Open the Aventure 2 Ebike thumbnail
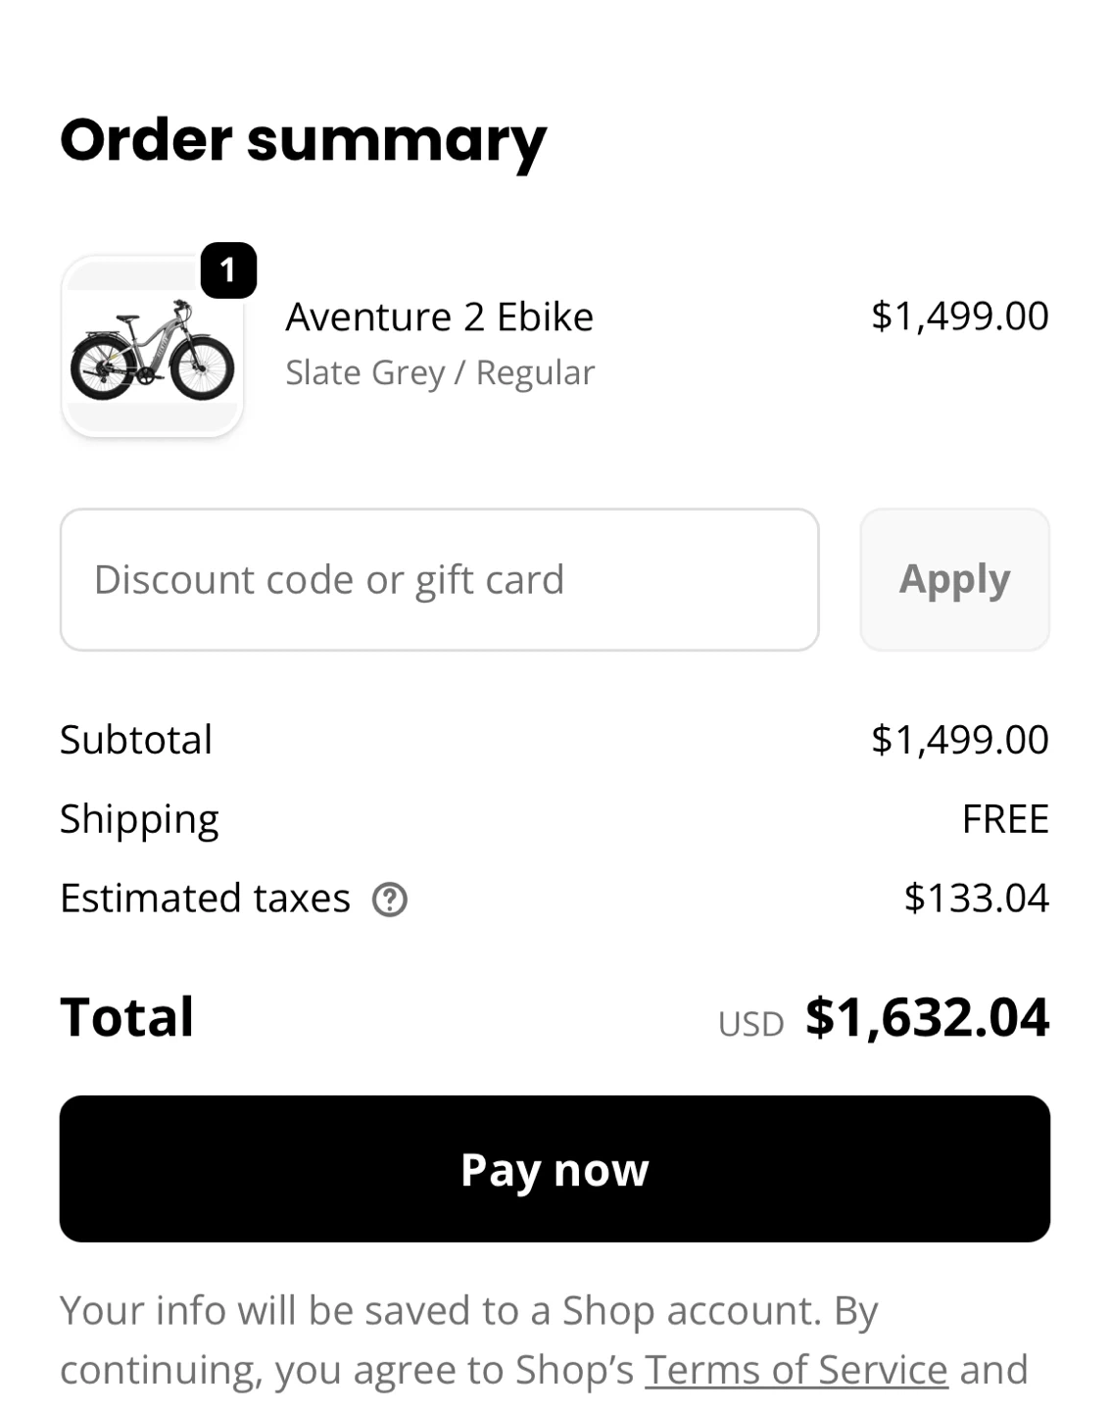 (152, 348)
